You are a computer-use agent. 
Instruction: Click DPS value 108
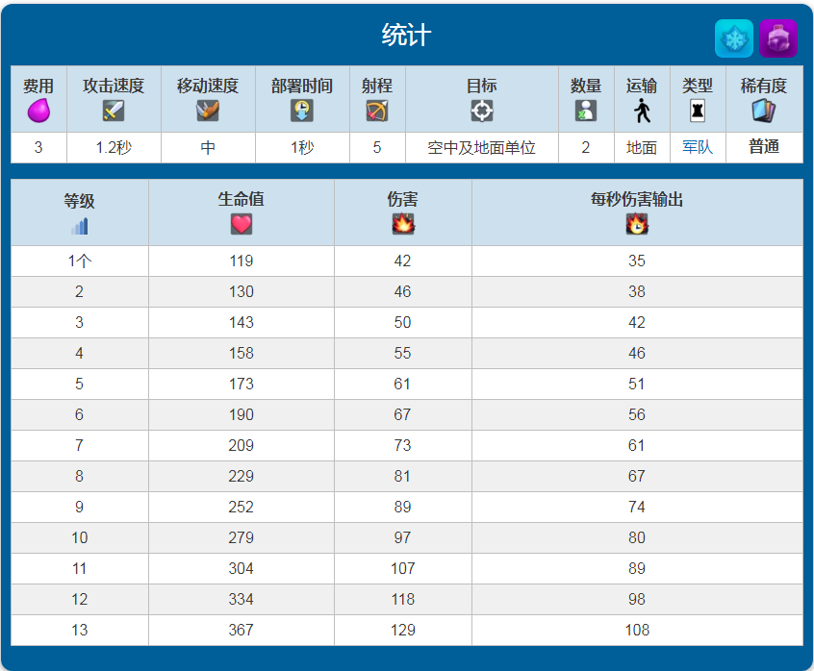[637, 630]
